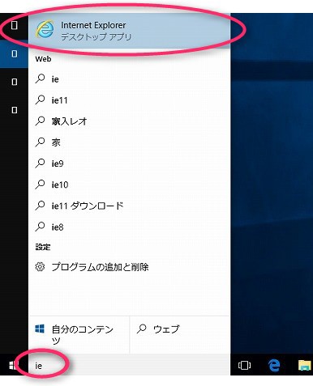Open Task View from the taskbar

(x=244, y=366)
